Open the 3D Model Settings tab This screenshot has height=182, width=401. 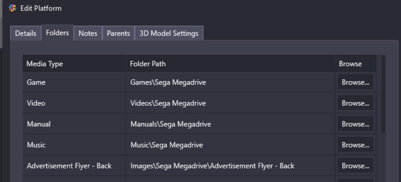pyautogui.click(x=169, y=33)
